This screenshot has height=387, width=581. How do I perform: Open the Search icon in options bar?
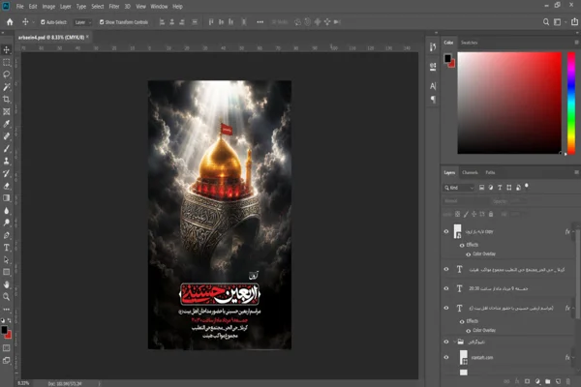546,22
